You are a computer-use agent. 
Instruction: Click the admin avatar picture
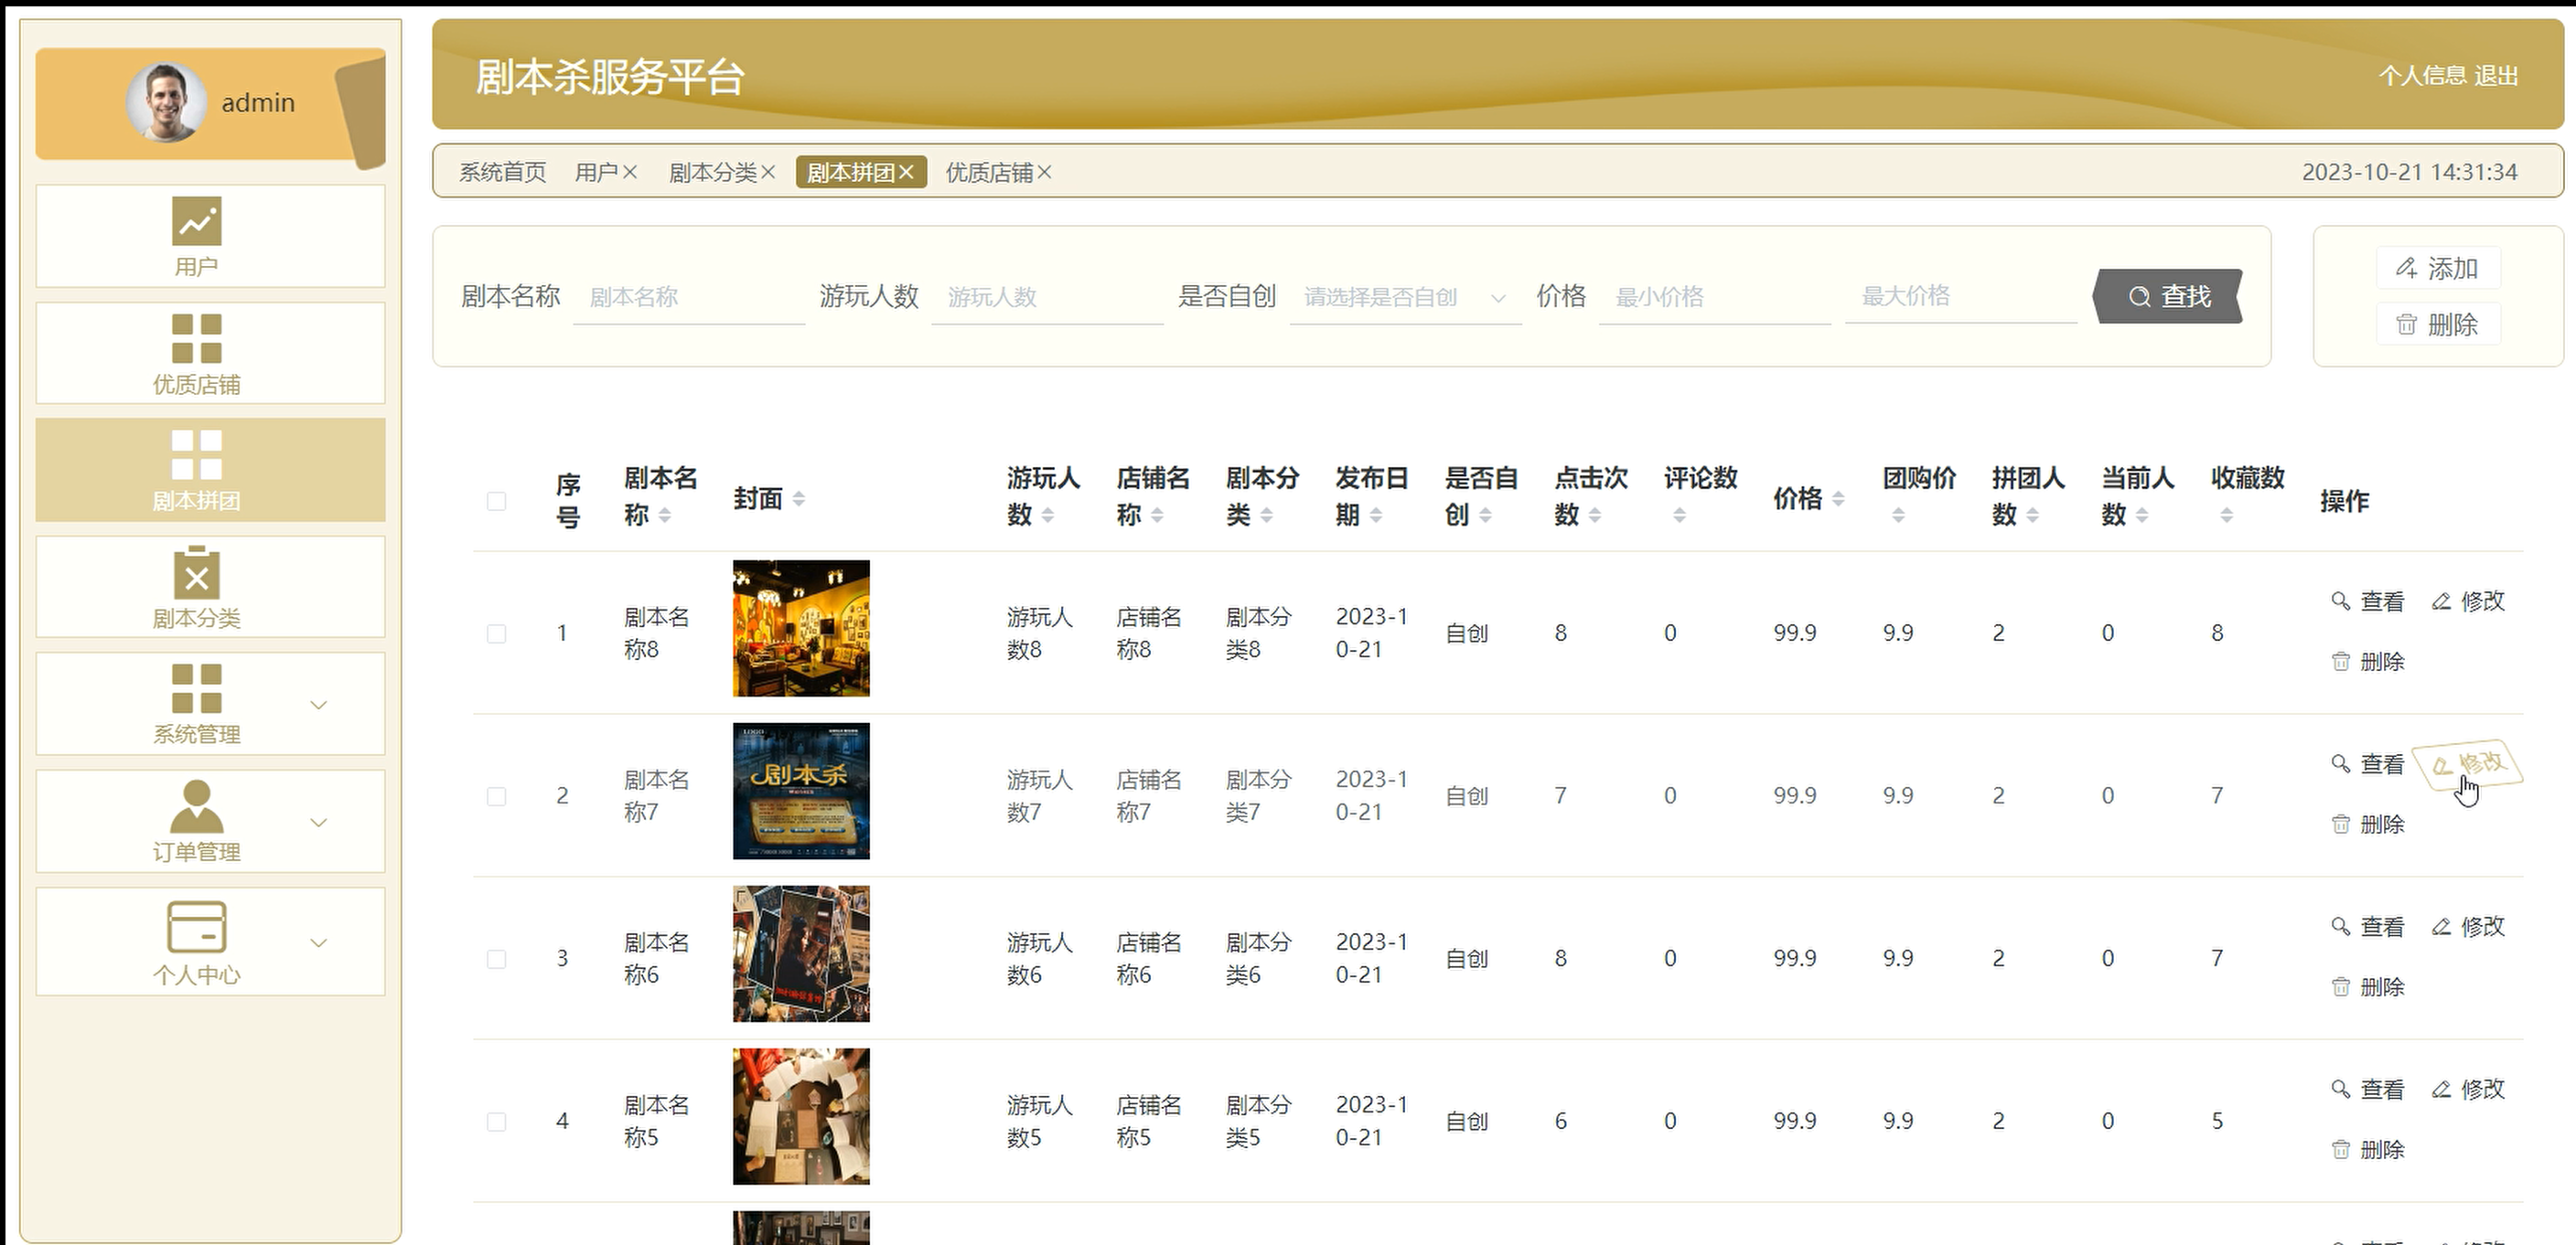166,101
